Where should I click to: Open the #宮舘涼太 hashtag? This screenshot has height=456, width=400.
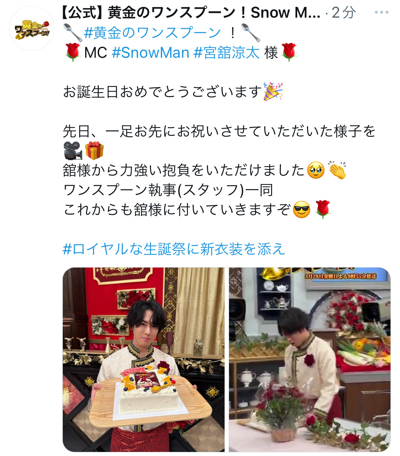227,53
